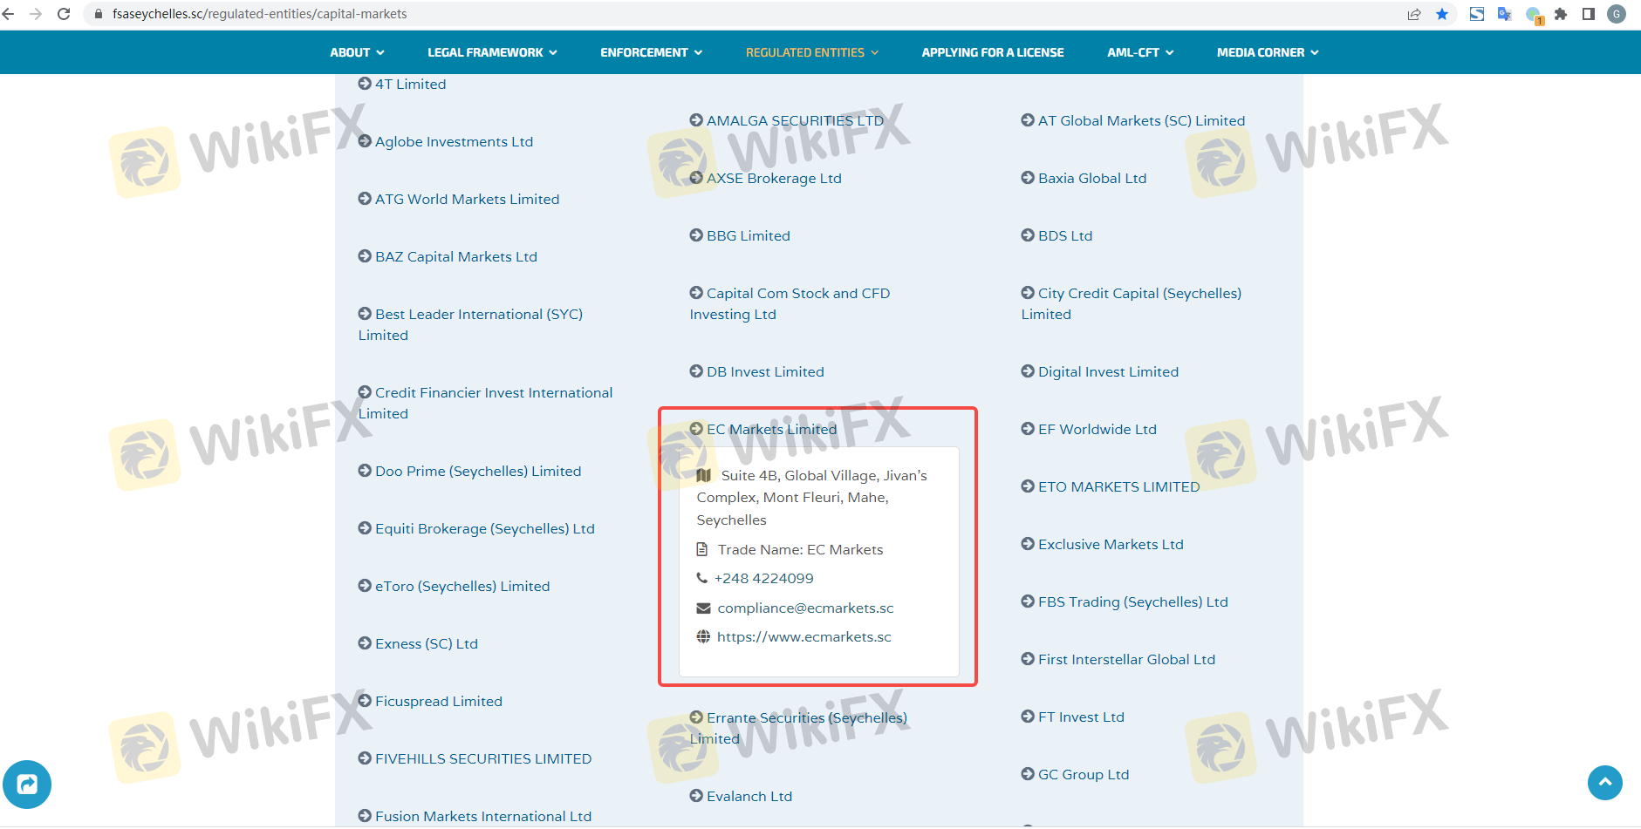
Task: Click the browser profile avatar icon
Action: pyautogui.click(x=1616, y=14)
